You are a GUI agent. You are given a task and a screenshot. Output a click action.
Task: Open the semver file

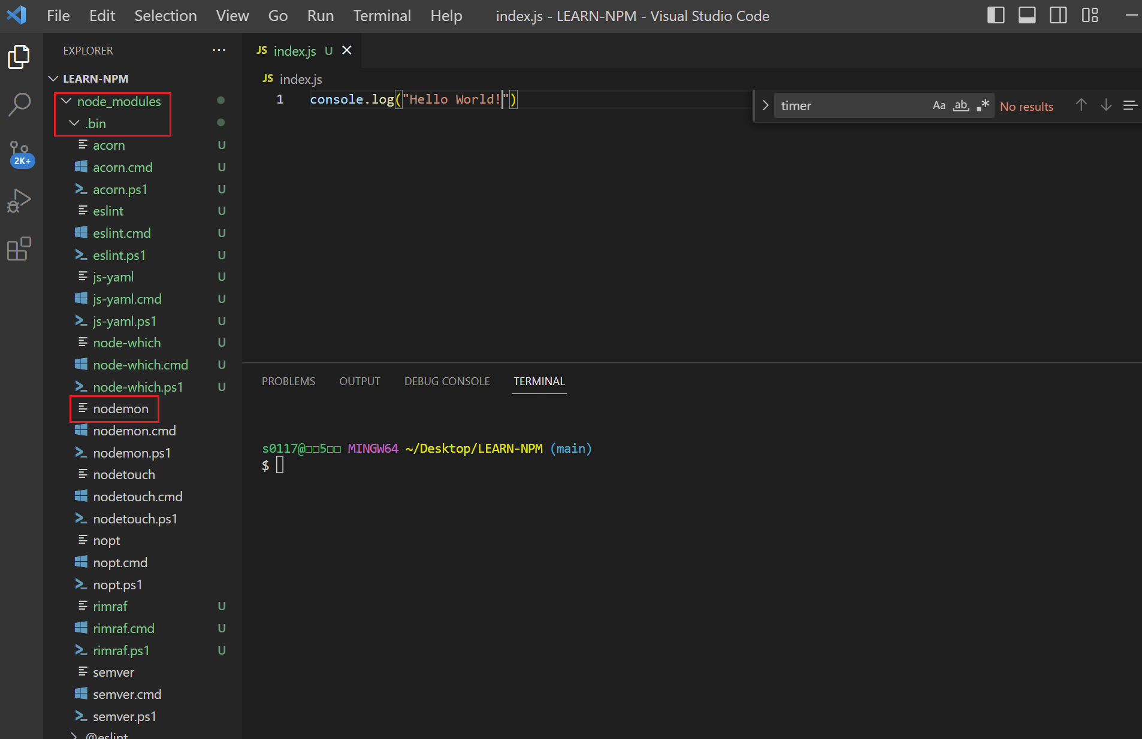[x=143, y=672]
